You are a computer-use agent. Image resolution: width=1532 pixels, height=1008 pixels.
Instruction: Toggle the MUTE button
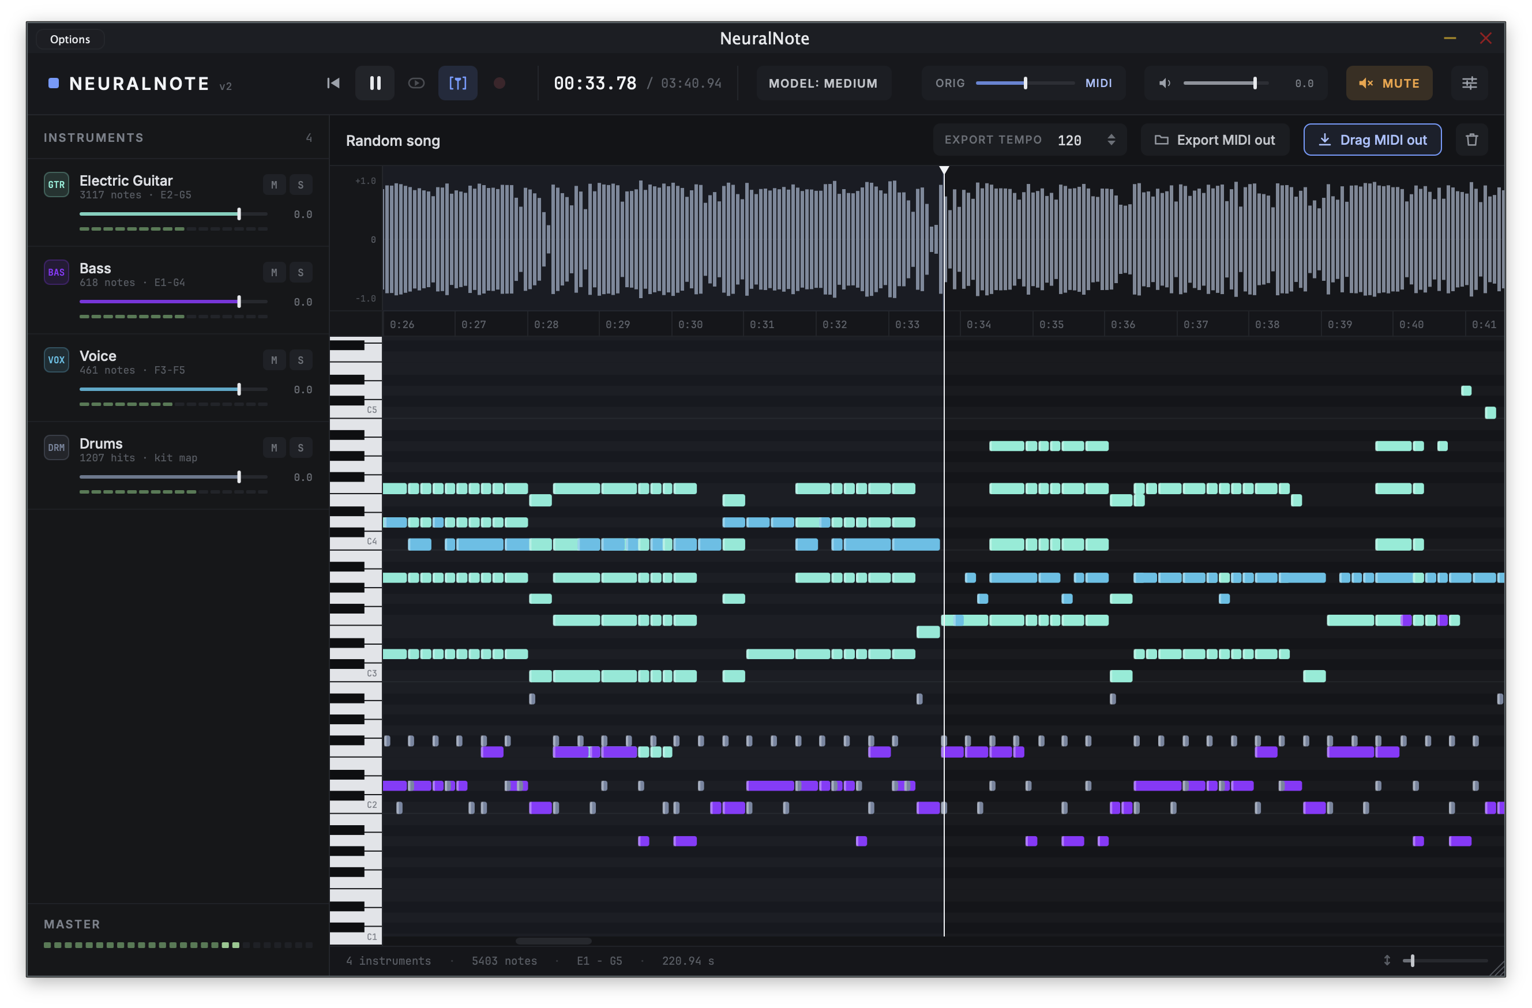tap(1390, 83)
